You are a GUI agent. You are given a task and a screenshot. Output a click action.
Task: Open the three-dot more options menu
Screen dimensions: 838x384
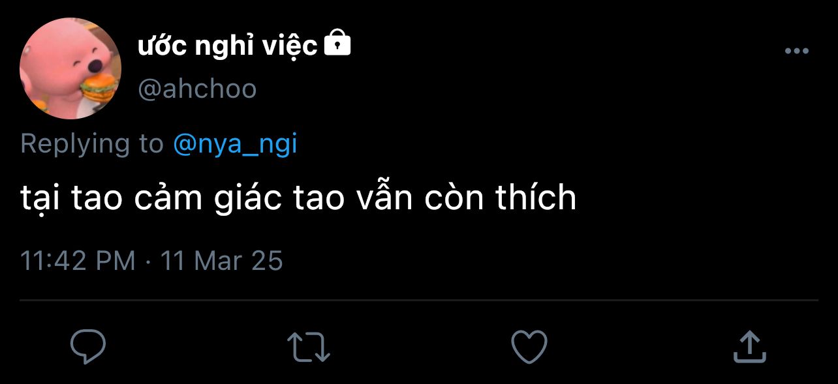click(796, 52)
